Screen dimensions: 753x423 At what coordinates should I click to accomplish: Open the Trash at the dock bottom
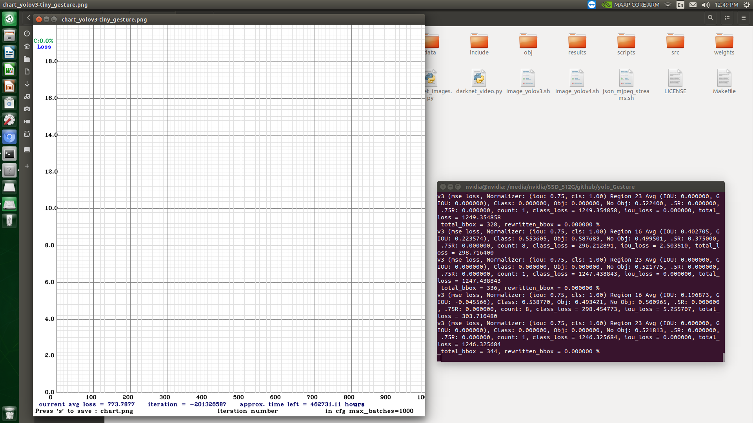point(9,413)
